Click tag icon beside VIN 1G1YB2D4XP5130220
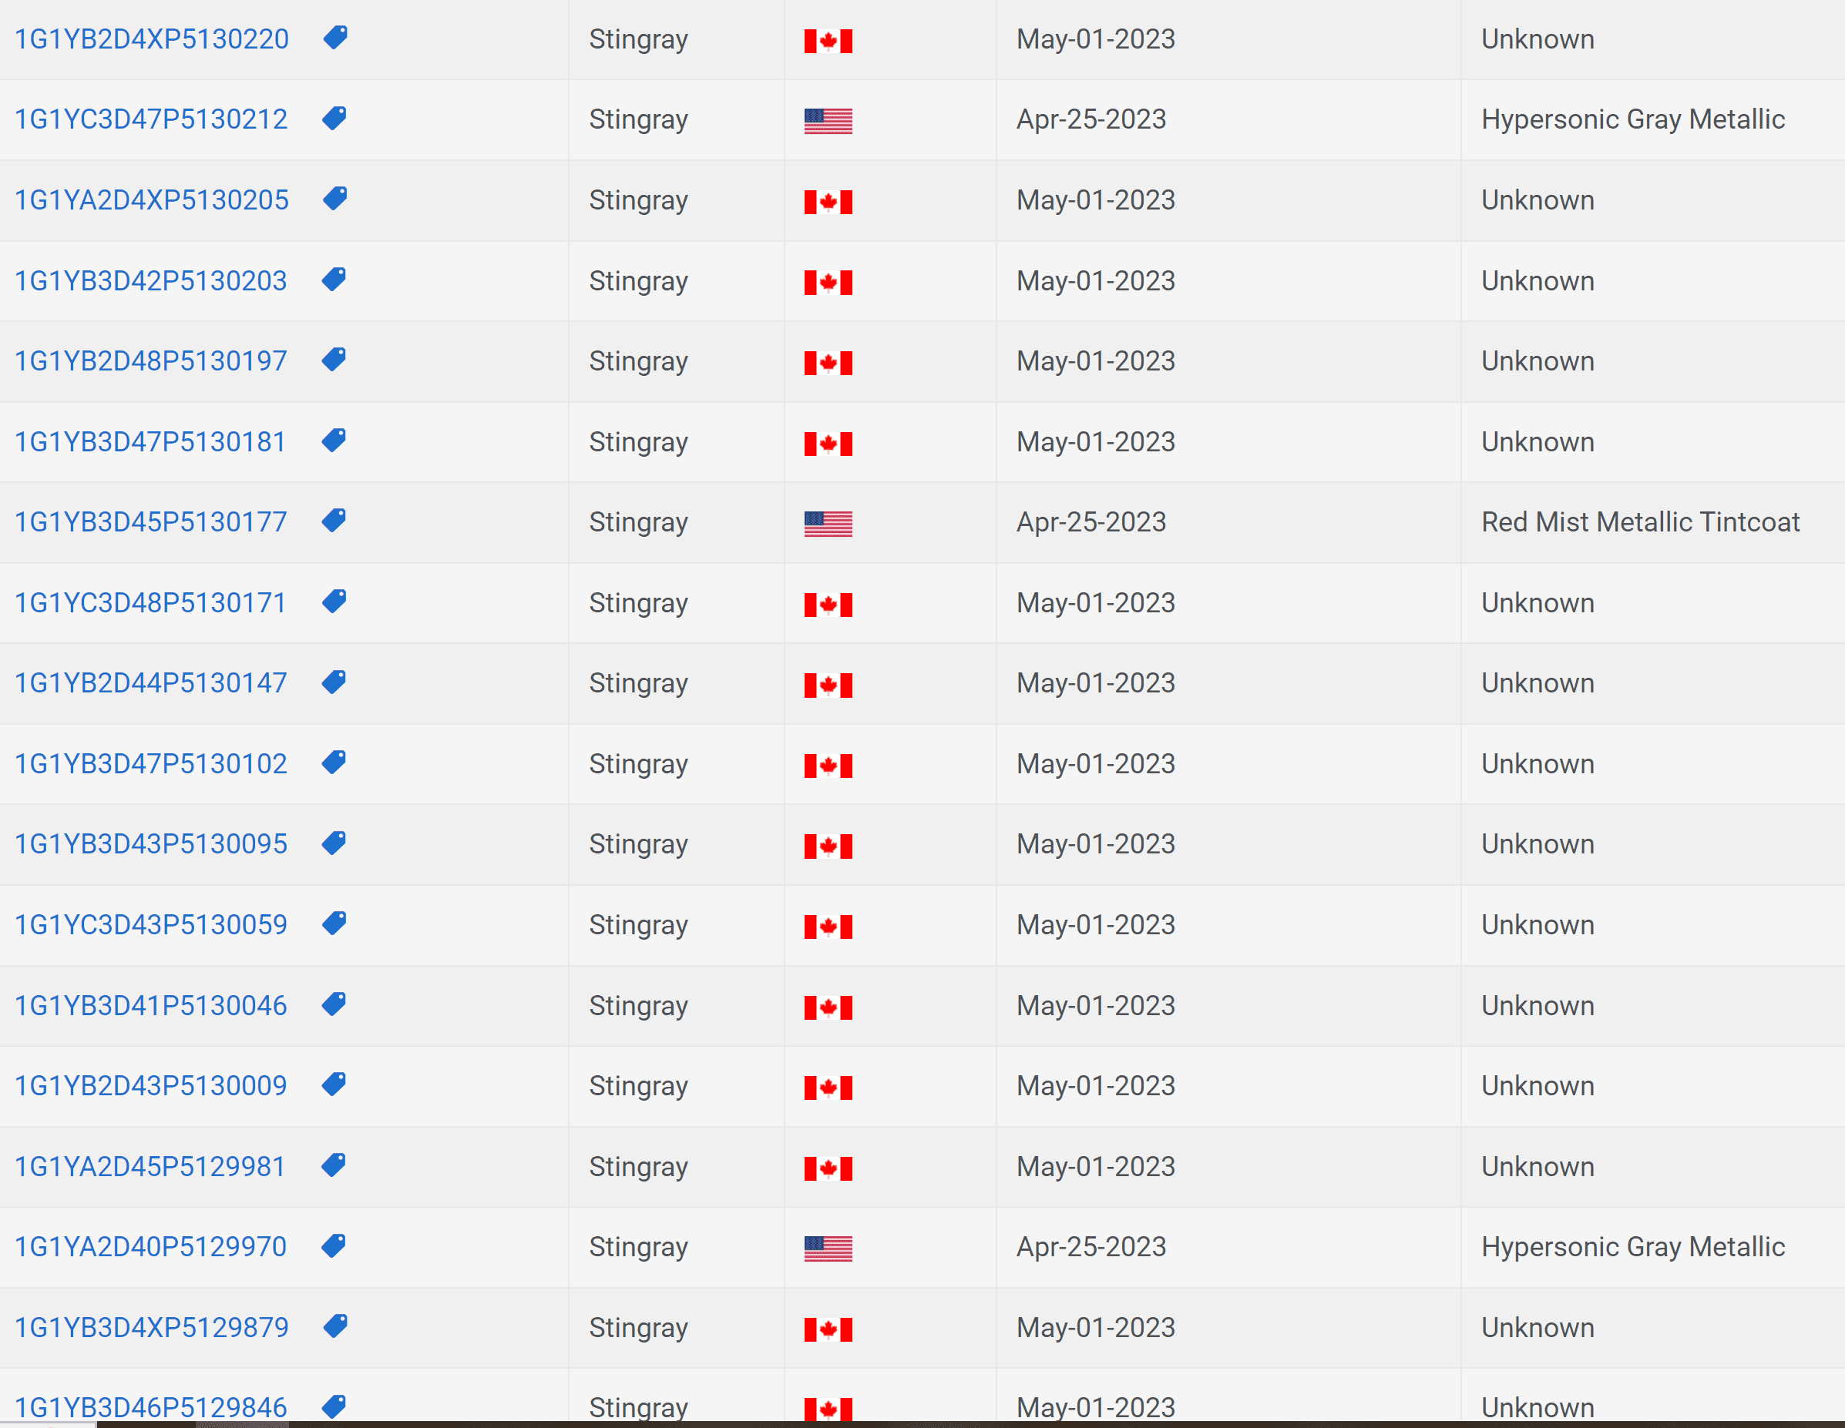Viewport: 1845px width, 1428px height. 335,38
